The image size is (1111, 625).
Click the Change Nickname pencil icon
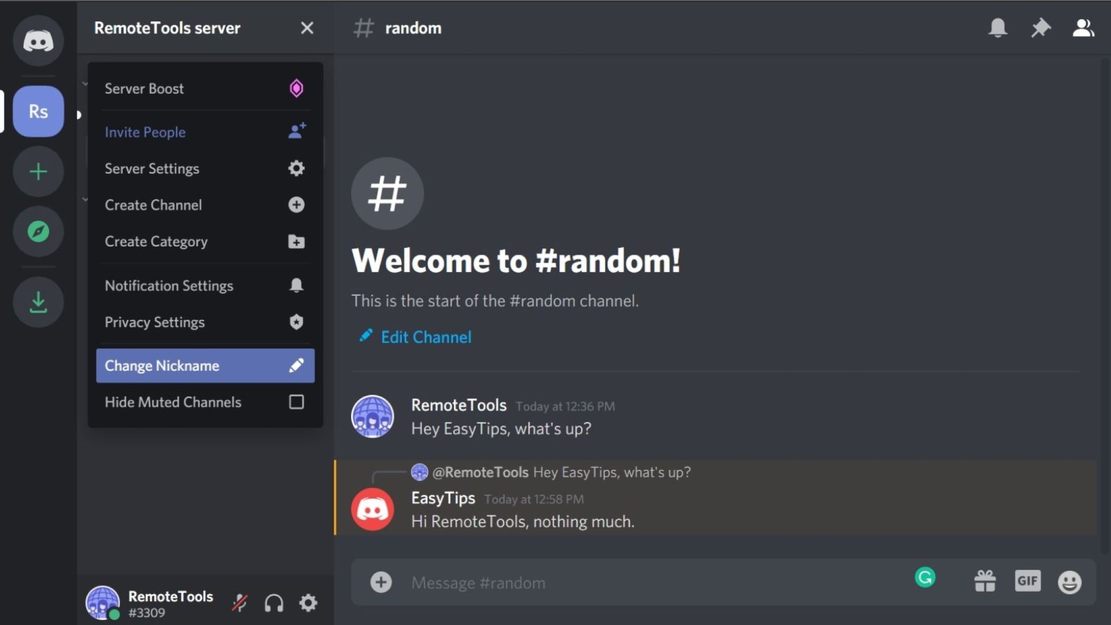(296, 365)
